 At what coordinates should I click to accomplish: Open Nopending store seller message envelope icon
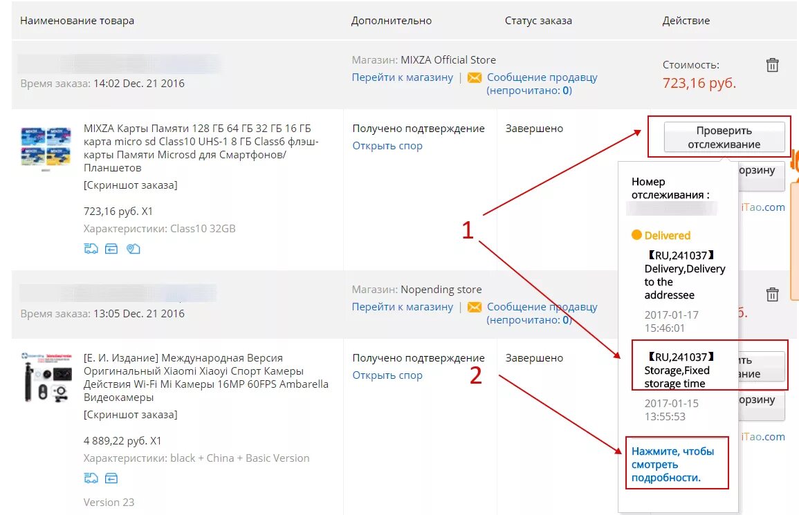click(x=475, y=307)
